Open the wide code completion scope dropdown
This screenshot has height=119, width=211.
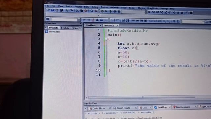98,16
